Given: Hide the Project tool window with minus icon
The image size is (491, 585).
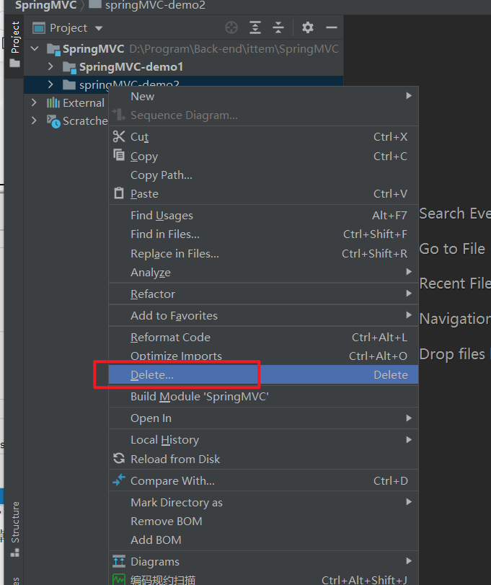Looking at the screenshot, I should 332,27.
